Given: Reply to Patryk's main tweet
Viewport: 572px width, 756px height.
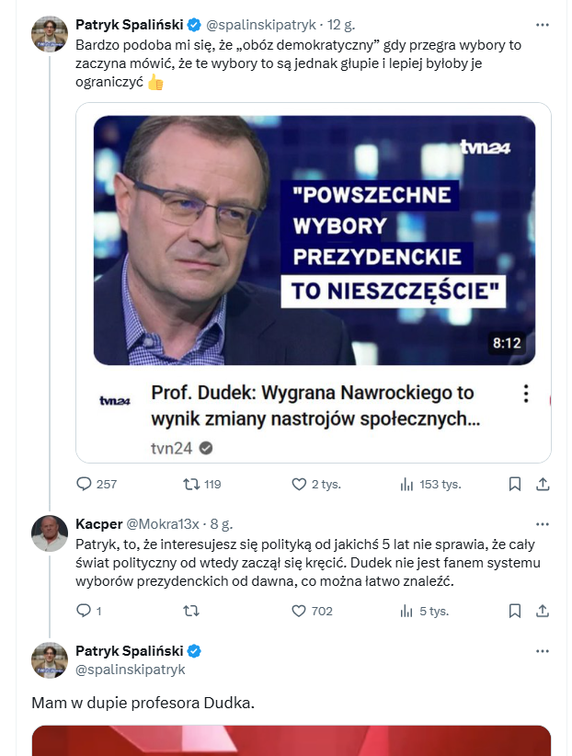Looking at the screenshot, I should tap(84, 484).
